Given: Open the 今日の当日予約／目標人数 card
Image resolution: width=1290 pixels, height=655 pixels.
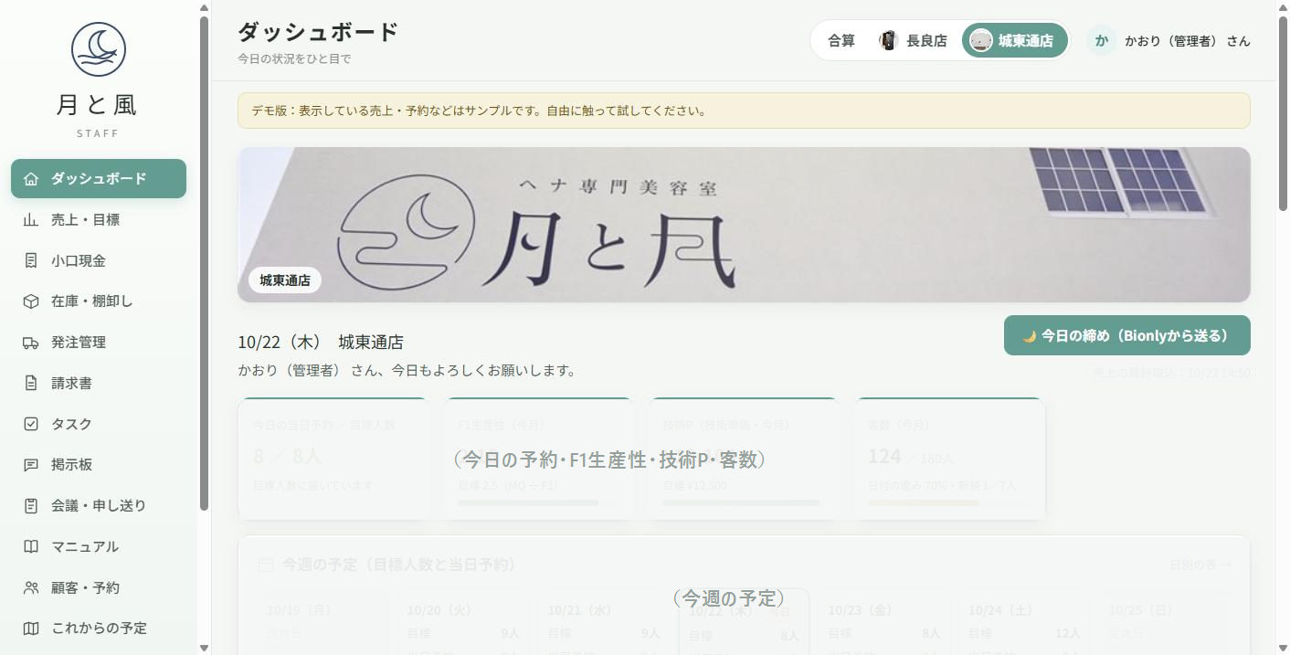Looking at the screenshot, I should pyautogui.click(x=333, y=459).
